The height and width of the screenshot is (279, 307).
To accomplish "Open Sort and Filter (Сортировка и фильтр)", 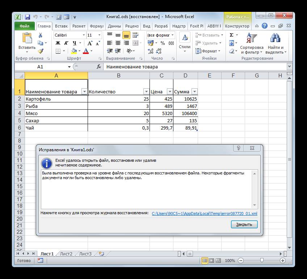I will (252, 43).
